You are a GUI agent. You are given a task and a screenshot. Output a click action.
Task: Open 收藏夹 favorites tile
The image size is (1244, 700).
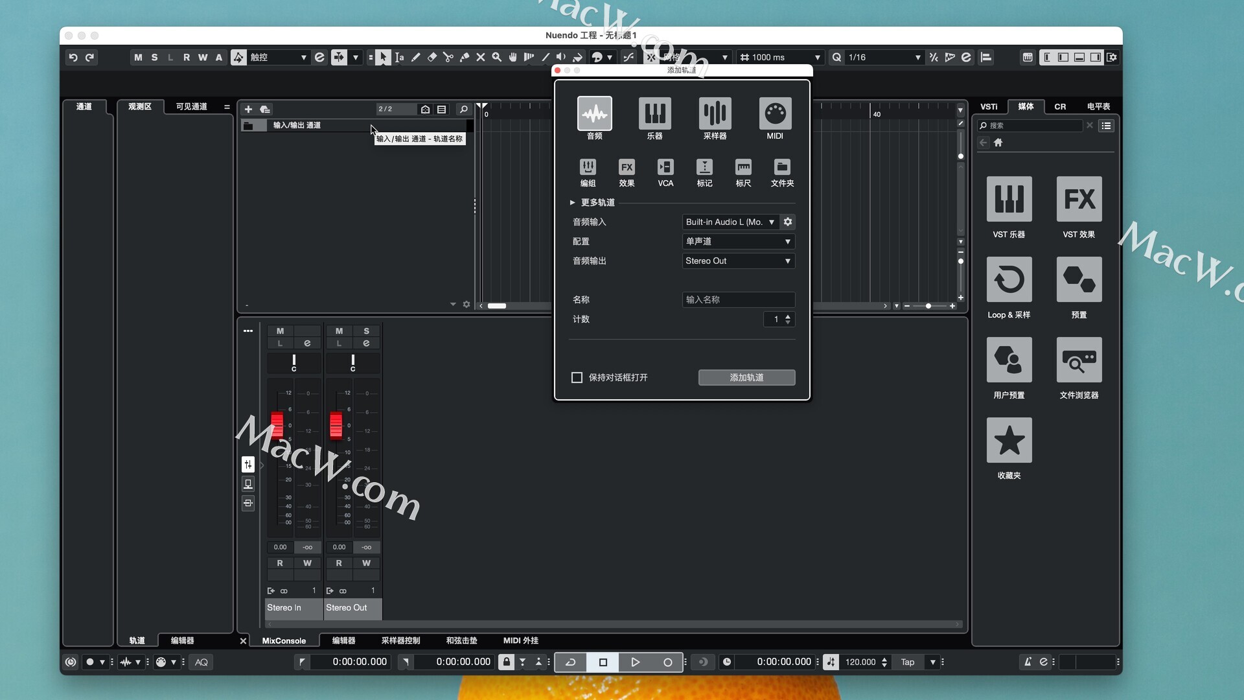(x=1009, y=440)
